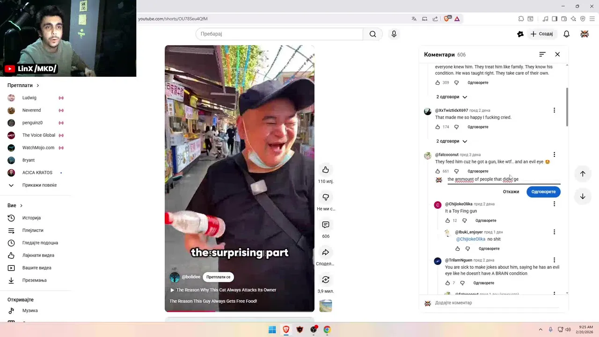Click the @ChijiokeOlika mention link

click(470, 239)
